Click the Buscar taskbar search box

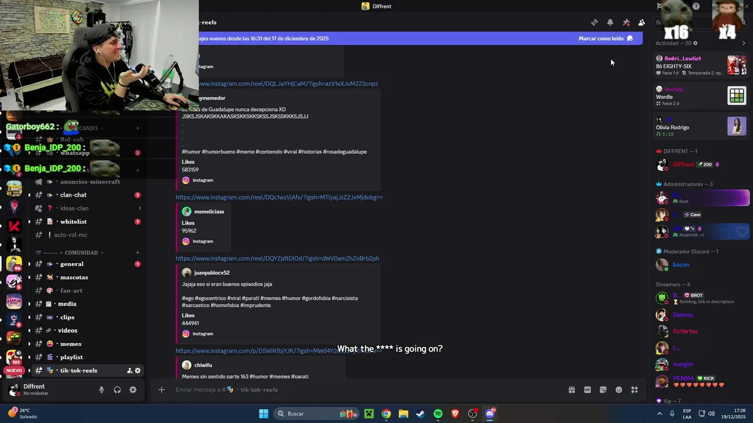tap(316, 414)
